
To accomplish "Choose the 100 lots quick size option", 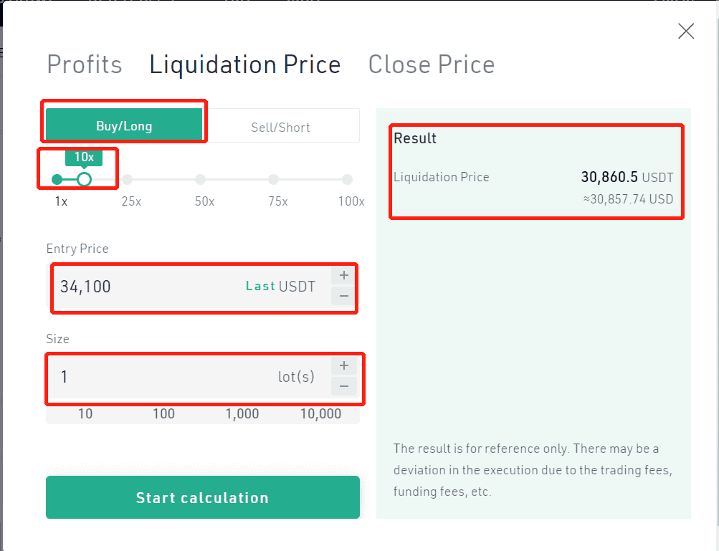I will point(163,413).
